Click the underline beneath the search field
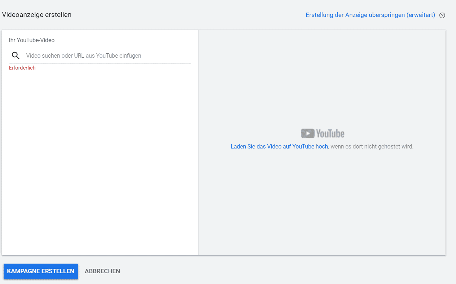Image resolution: width=456 pixels, height=284 pixels. point(100,63)
